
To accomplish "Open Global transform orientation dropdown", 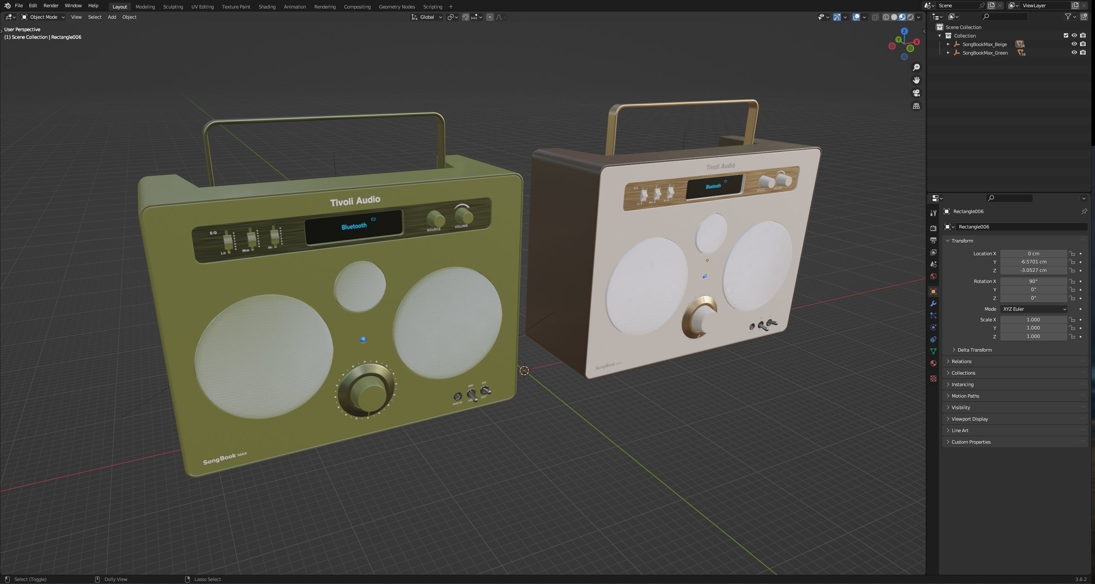I will point(427,17).
